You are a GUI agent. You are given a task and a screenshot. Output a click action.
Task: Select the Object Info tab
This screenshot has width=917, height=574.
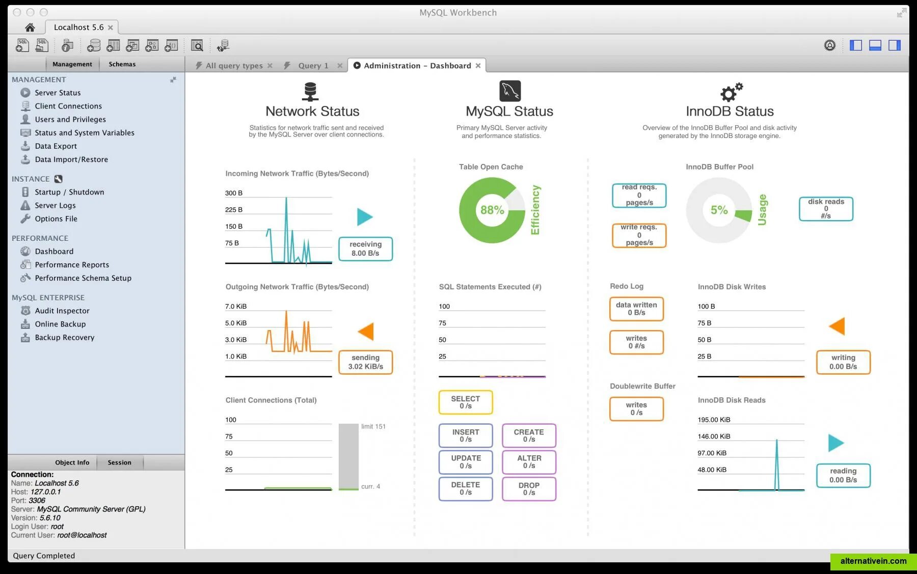72,462
